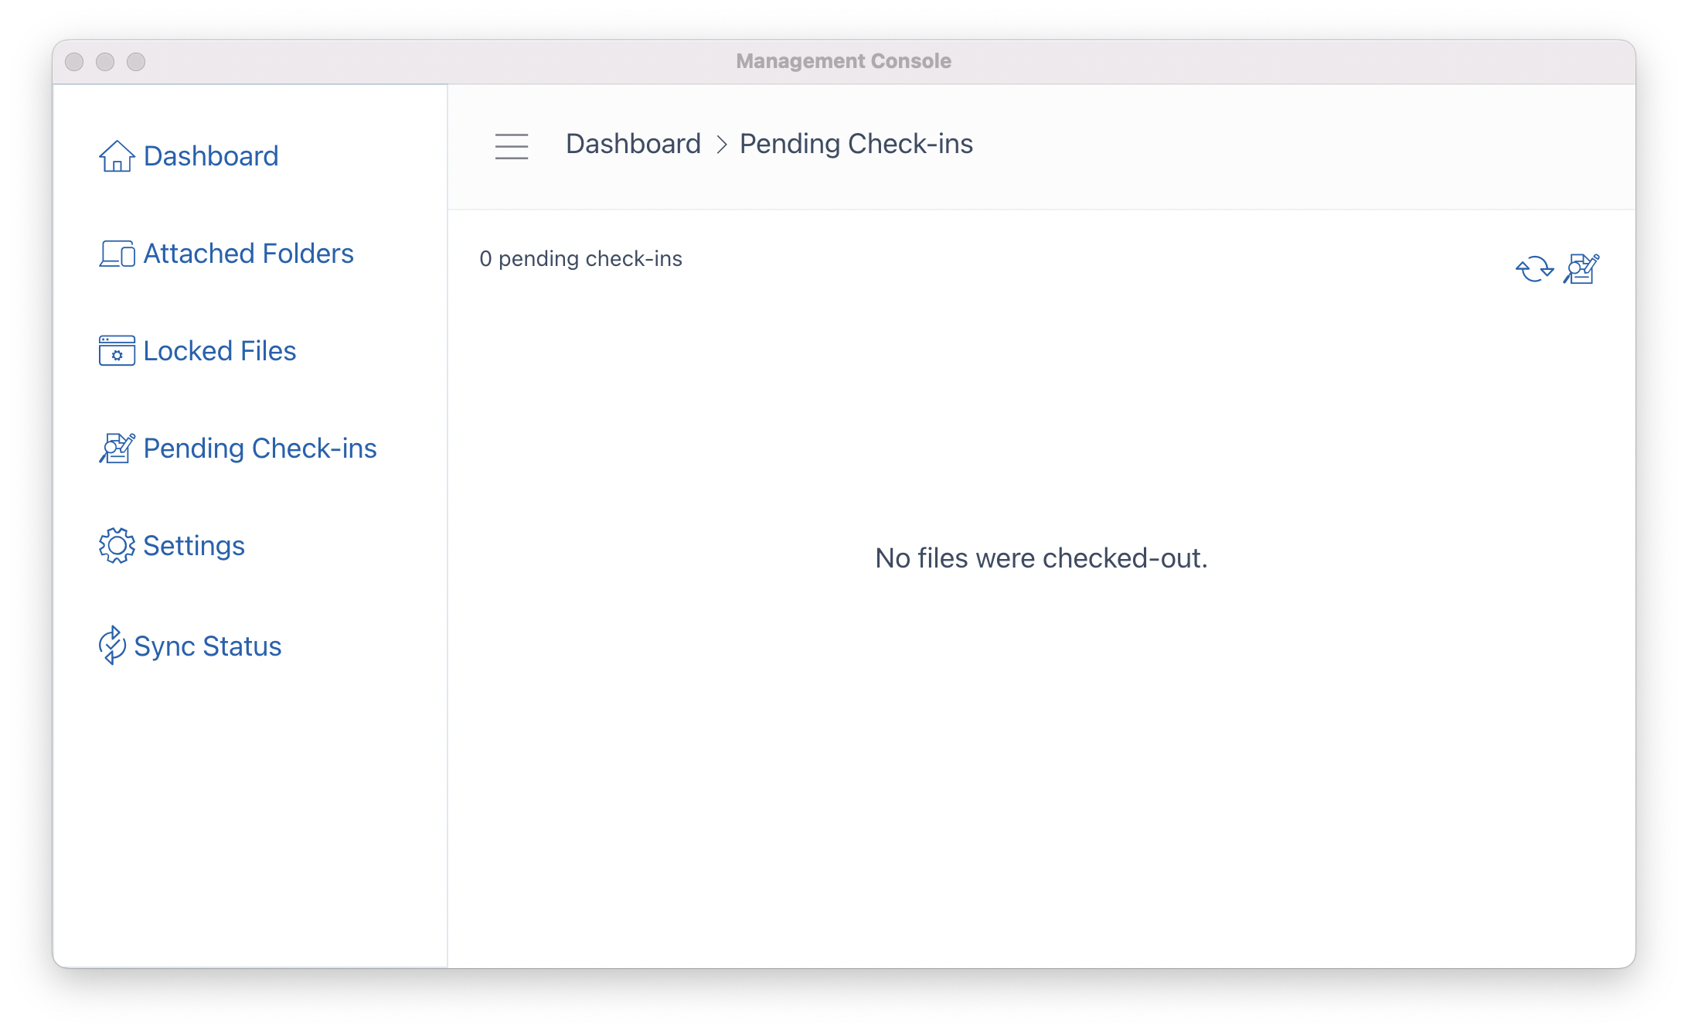Open Attached Folders from the sidebar
The height and width of the screenshot is (1033, 1688).
tap(248, 254)
